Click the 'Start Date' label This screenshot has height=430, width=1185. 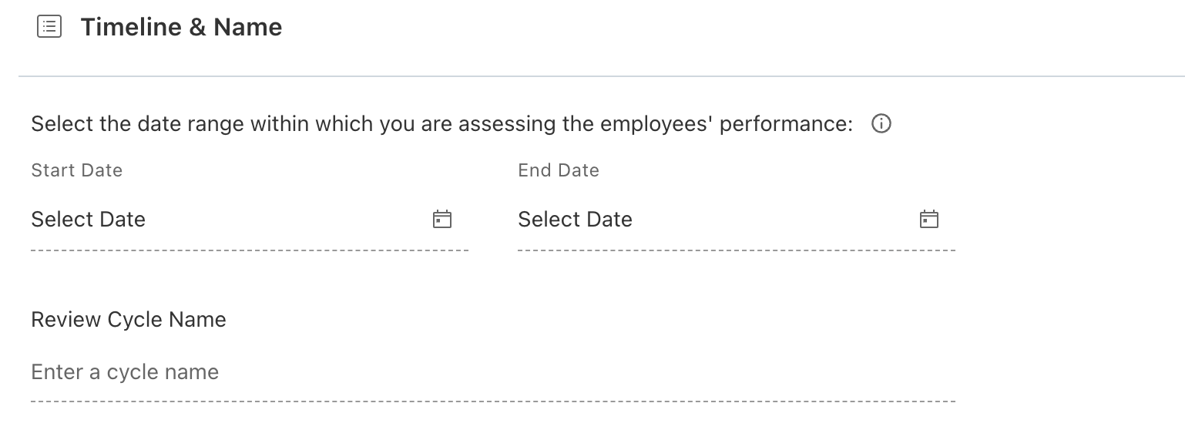(x=77, y=170)
